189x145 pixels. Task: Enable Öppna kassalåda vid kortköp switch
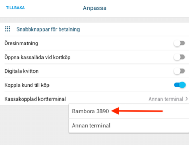coord(179,57)
